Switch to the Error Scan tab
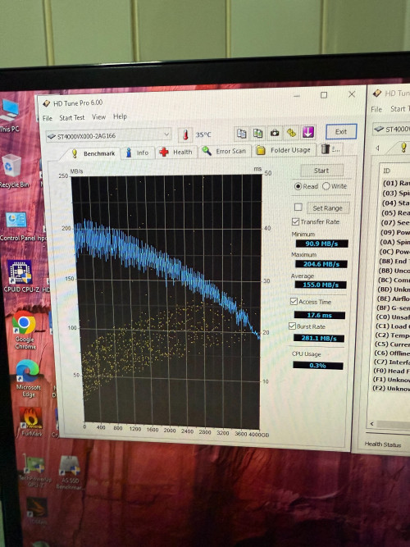Screen dimensions: 410x547 225,151
